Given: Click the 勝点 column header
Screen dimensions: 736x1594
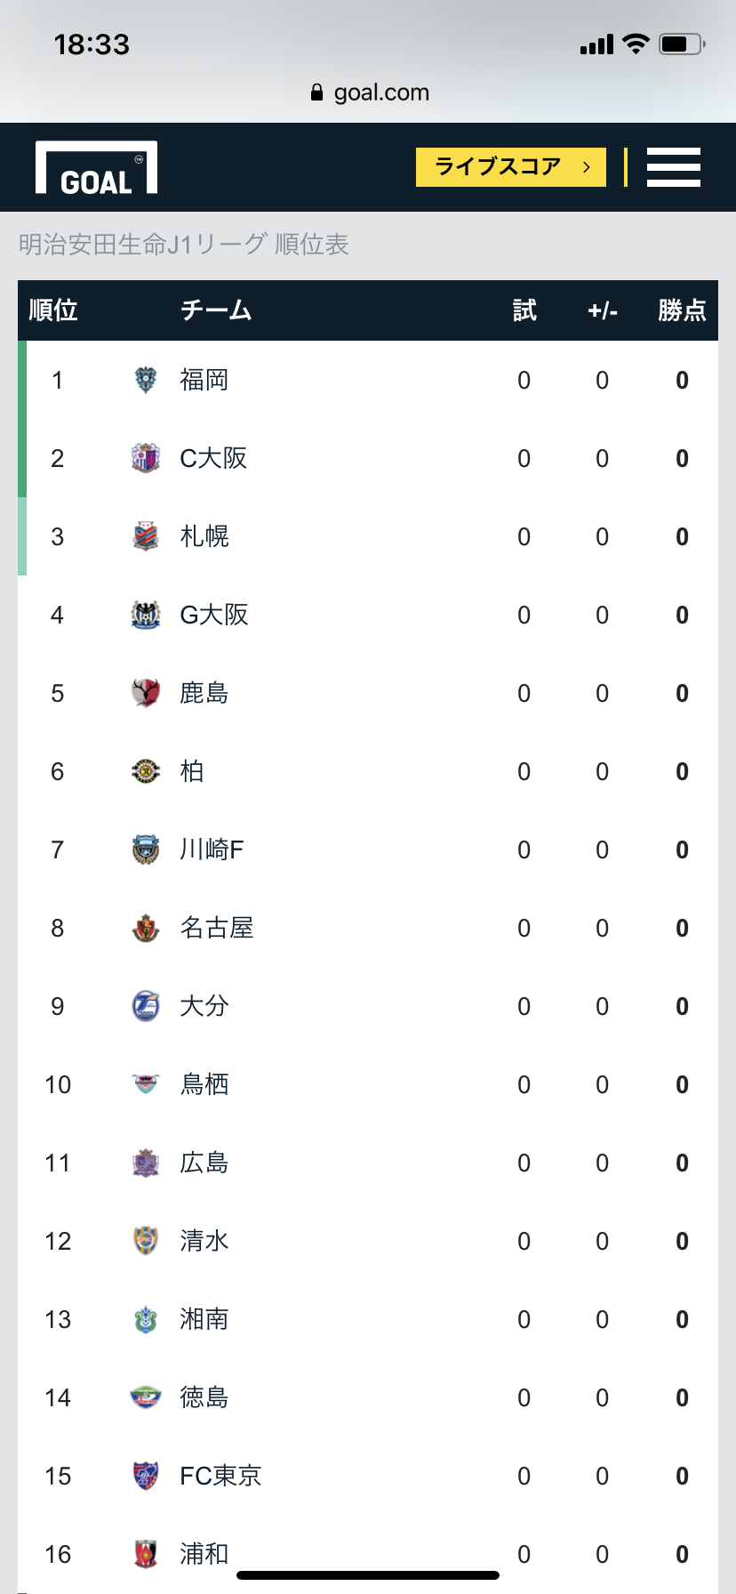Looking at the screenshot, I should pos(682,310).
